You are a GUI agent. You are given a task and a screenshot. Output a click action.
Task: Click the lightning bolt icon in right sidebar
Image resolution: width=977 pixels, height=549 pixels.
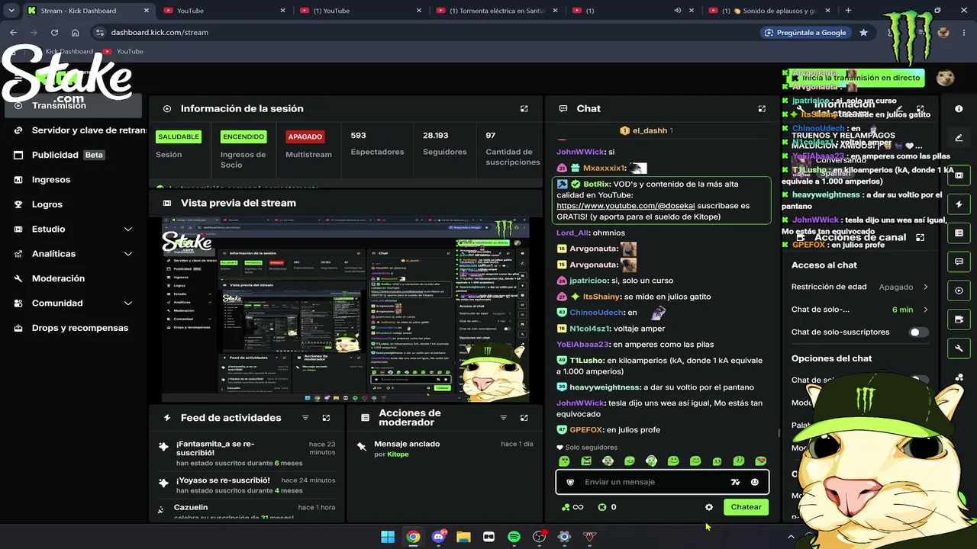click(x=959, y=204)
